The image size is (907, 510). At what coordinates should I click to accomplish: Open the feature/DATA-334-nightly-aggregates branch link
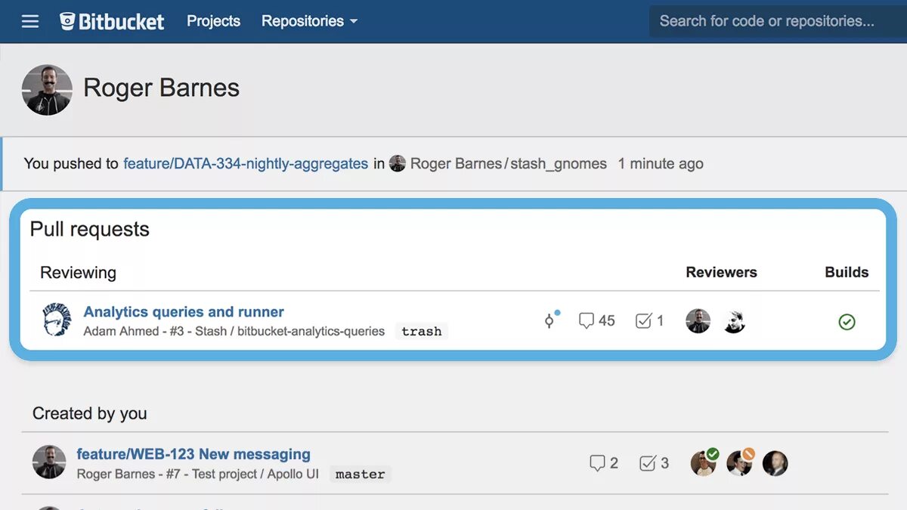[x=246, y=163]
